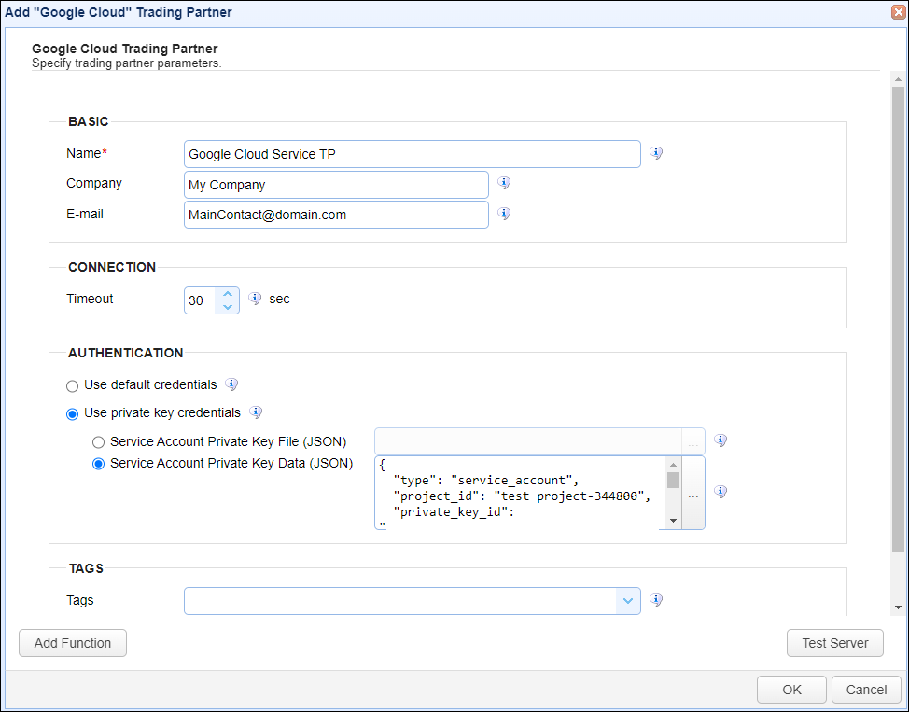909x712 pixels.
Task: Click the "private_key_id" line in JSON data
Action: 454,512
